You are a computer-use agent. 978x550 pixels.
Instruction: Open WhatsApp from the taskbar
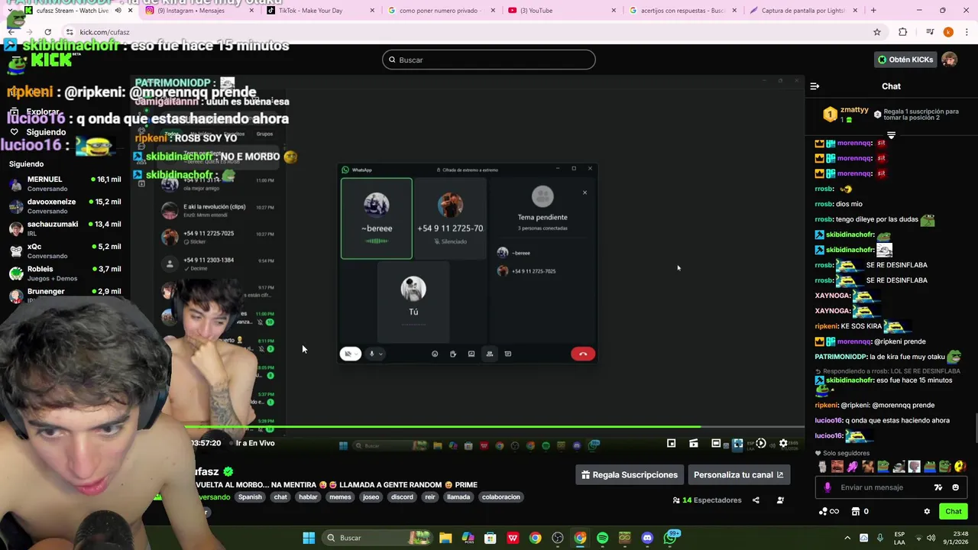(670, 538)
